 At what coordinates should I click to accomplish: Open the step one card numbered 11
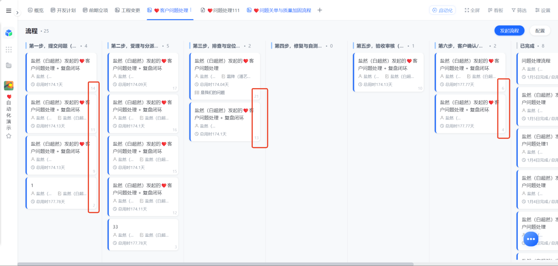[61, 114]
